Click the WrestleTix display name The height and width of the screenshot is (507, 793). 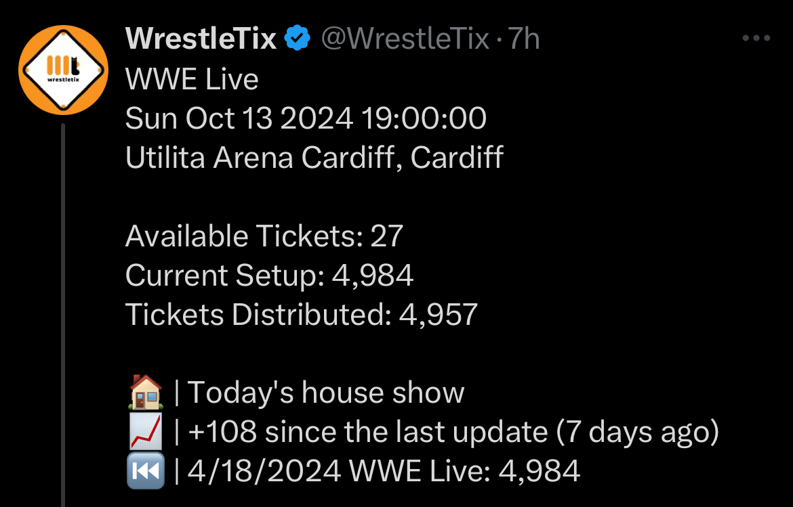[201, 39]
